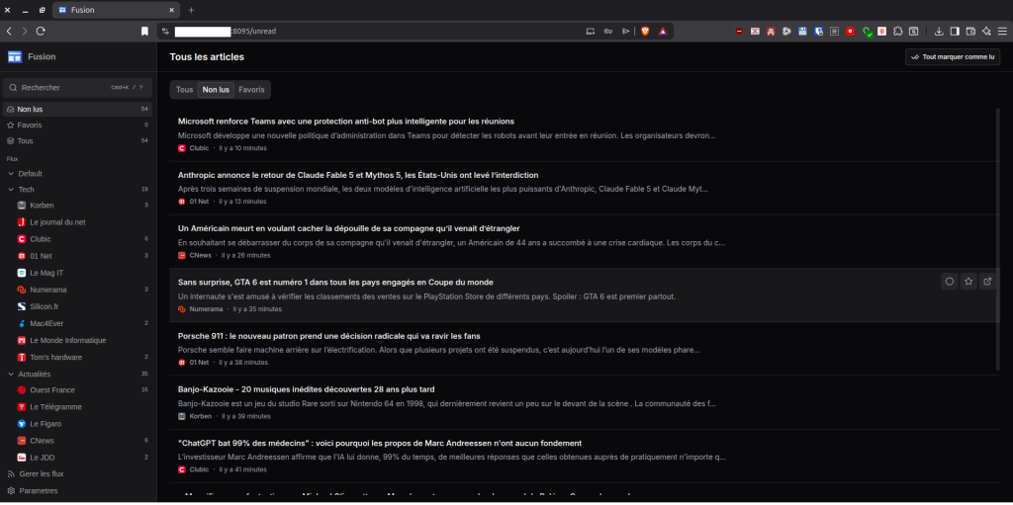Viewport: 1013px width, 505px height.
Task: Click the Ouest France feed icon
Action: point(22,390)
